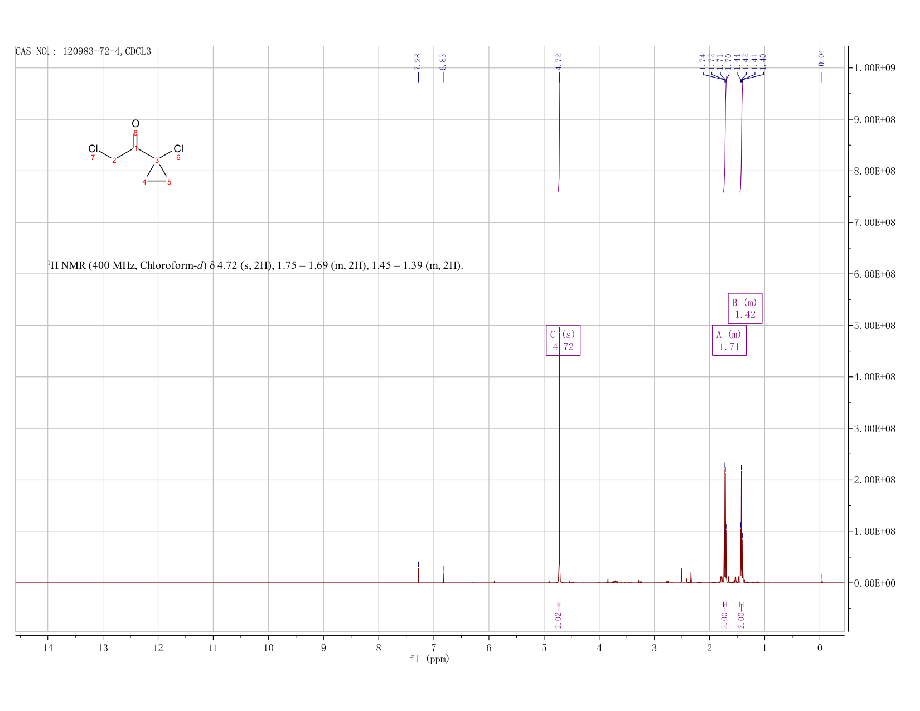
Task: Click the C (s) 4.72 multiplet box
Action: [563, 340]
